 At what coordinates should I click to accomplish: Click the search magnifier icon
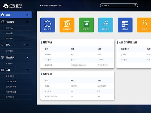(x=135, y=5)
